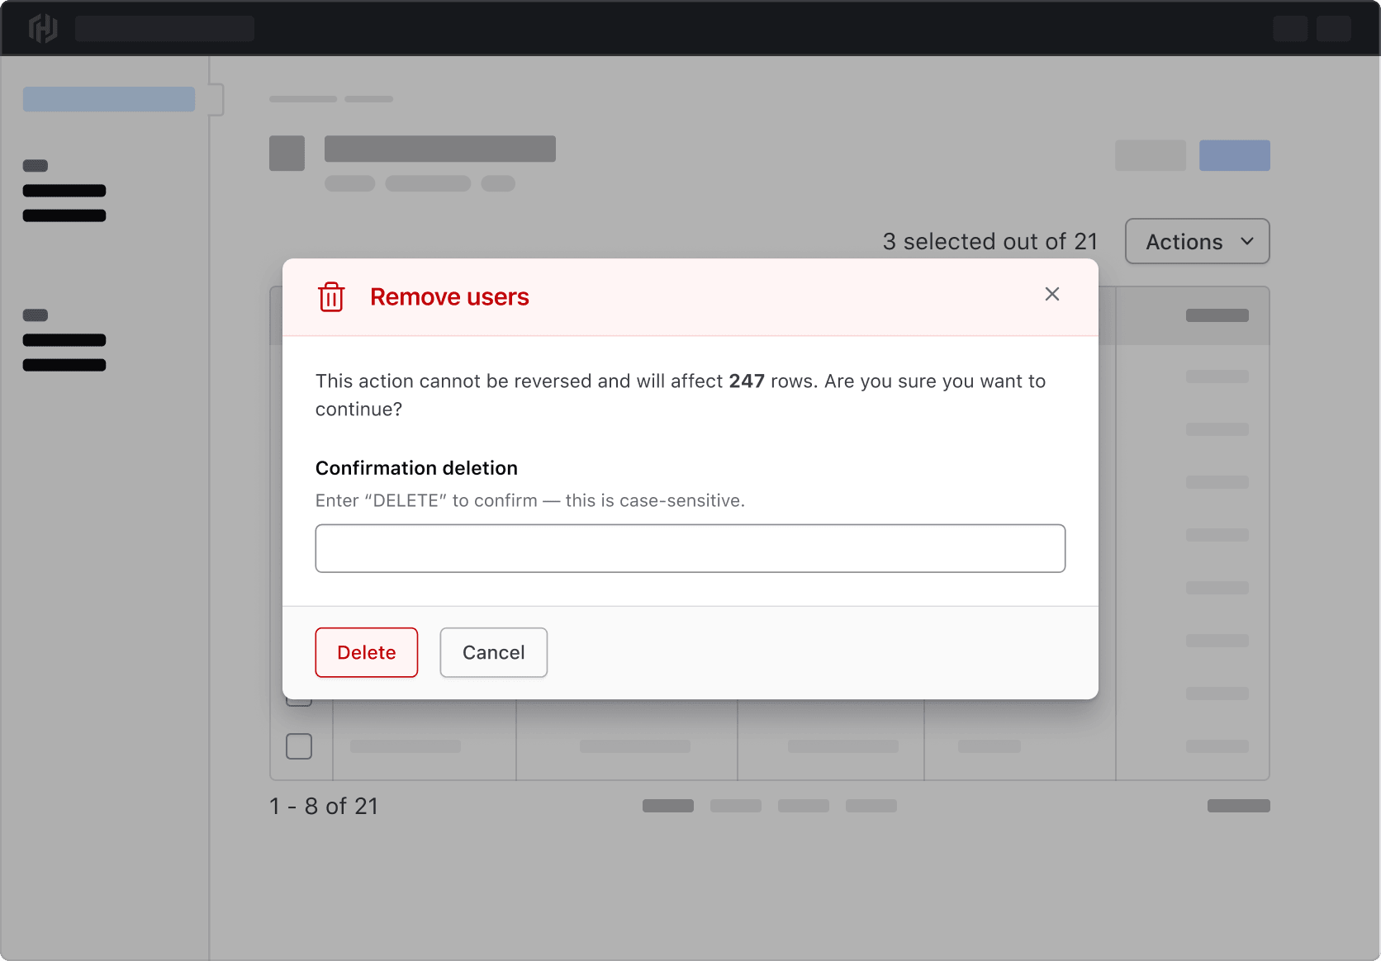Screen dimensions: 1381x961
Task: Click the first icon in the top-right navbar
Action: 1290,27
